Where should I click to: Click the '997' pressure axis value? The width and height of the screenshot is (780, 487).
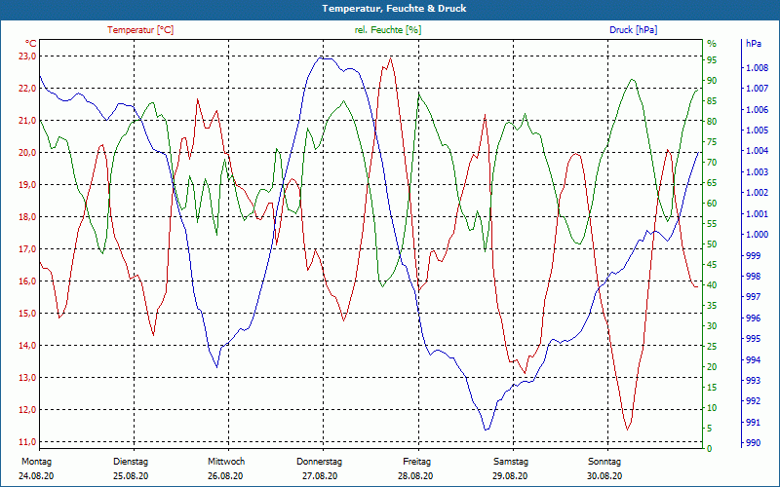coord(754,297)
